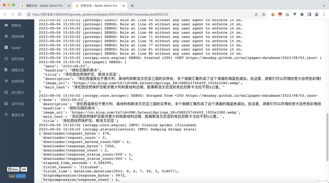Image resolution: width=329 pixels, height=183 pixels.
Task: Go back with browser back arrow
Action: pyautogui.click(x=5, y=14)
